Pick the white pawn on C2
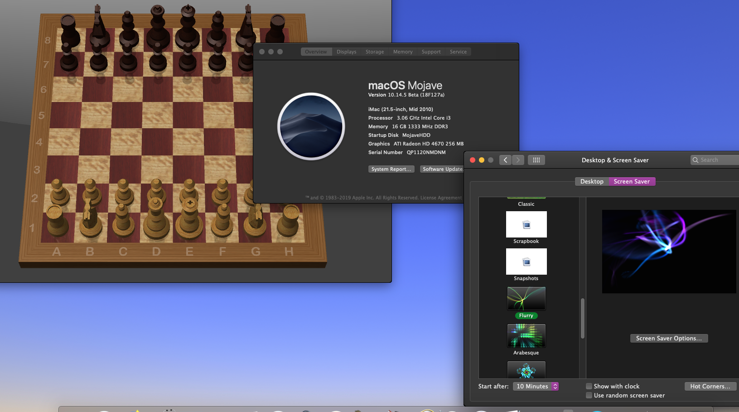The width and height of the screenshot is (739, 412). click(x=124, y=192)
